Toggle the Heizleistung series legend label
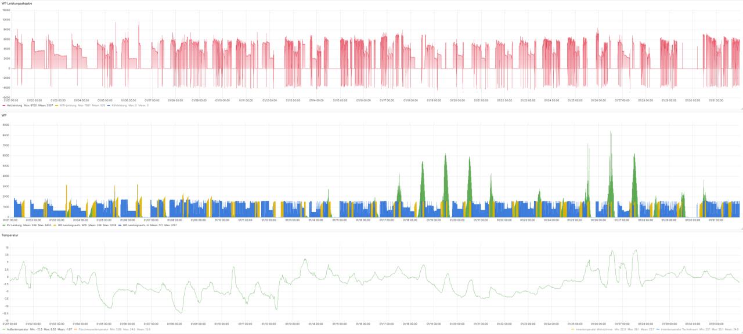 pyautogui.click(x=15, y=106)
